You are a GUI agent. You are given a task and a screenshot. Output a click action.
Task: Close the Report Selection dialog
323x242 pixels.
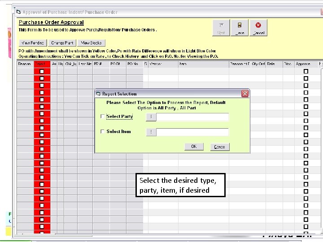245,94
